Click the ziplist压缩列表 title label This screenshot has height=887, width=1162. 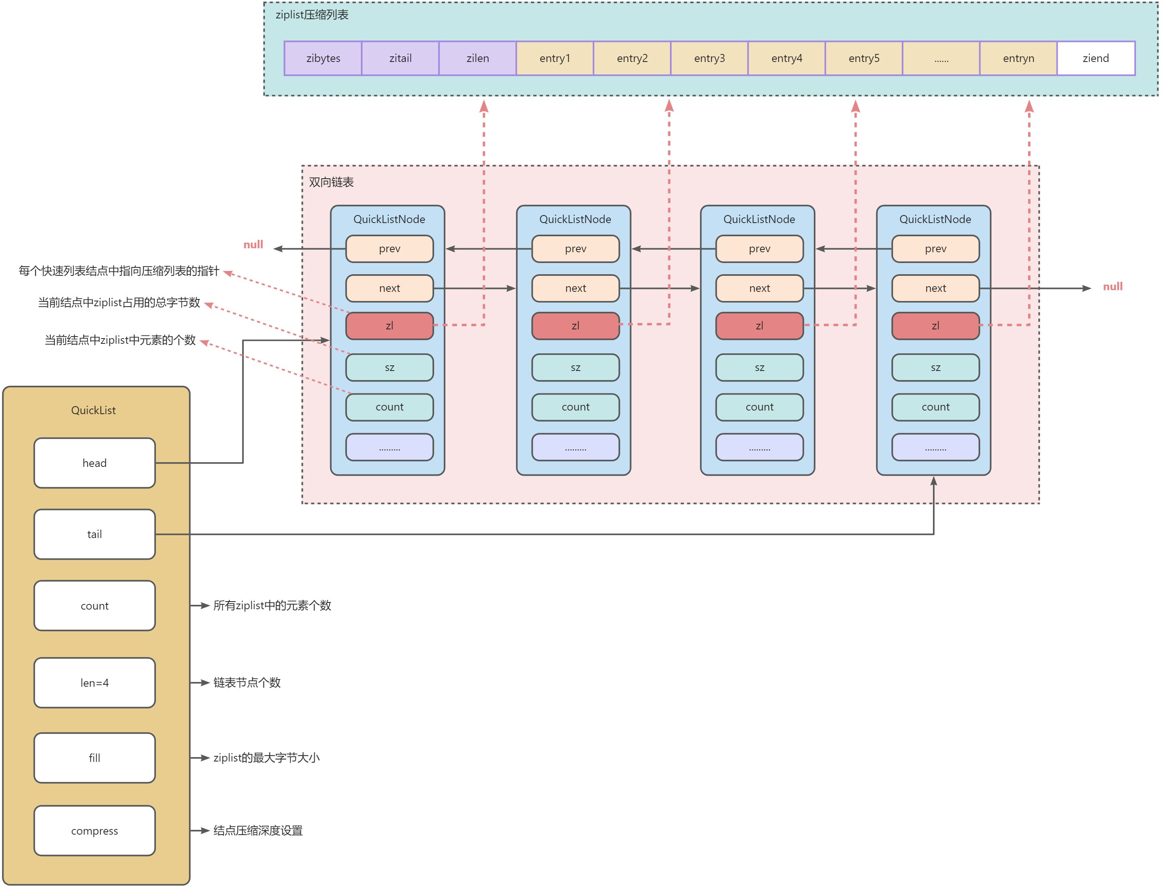click(312, 15)
